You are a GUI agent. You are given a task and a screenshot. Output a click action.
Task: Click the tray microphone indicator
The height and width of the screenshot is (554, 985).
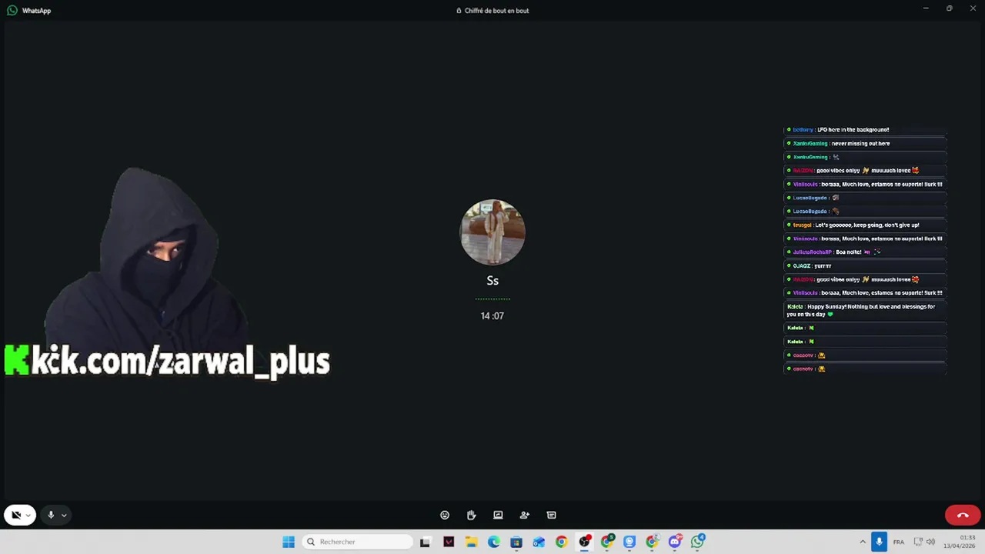pyautogui.click(x=879, y=542)
